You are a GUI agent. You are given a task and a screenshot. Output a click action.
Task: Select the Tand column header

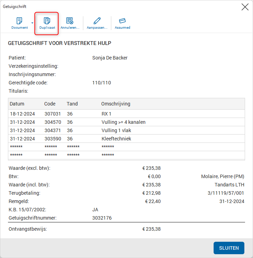[x=72, y=104]
